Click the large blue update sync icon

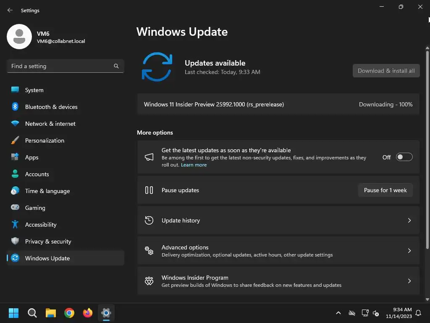pyautogui.click(x=157, y=67)
